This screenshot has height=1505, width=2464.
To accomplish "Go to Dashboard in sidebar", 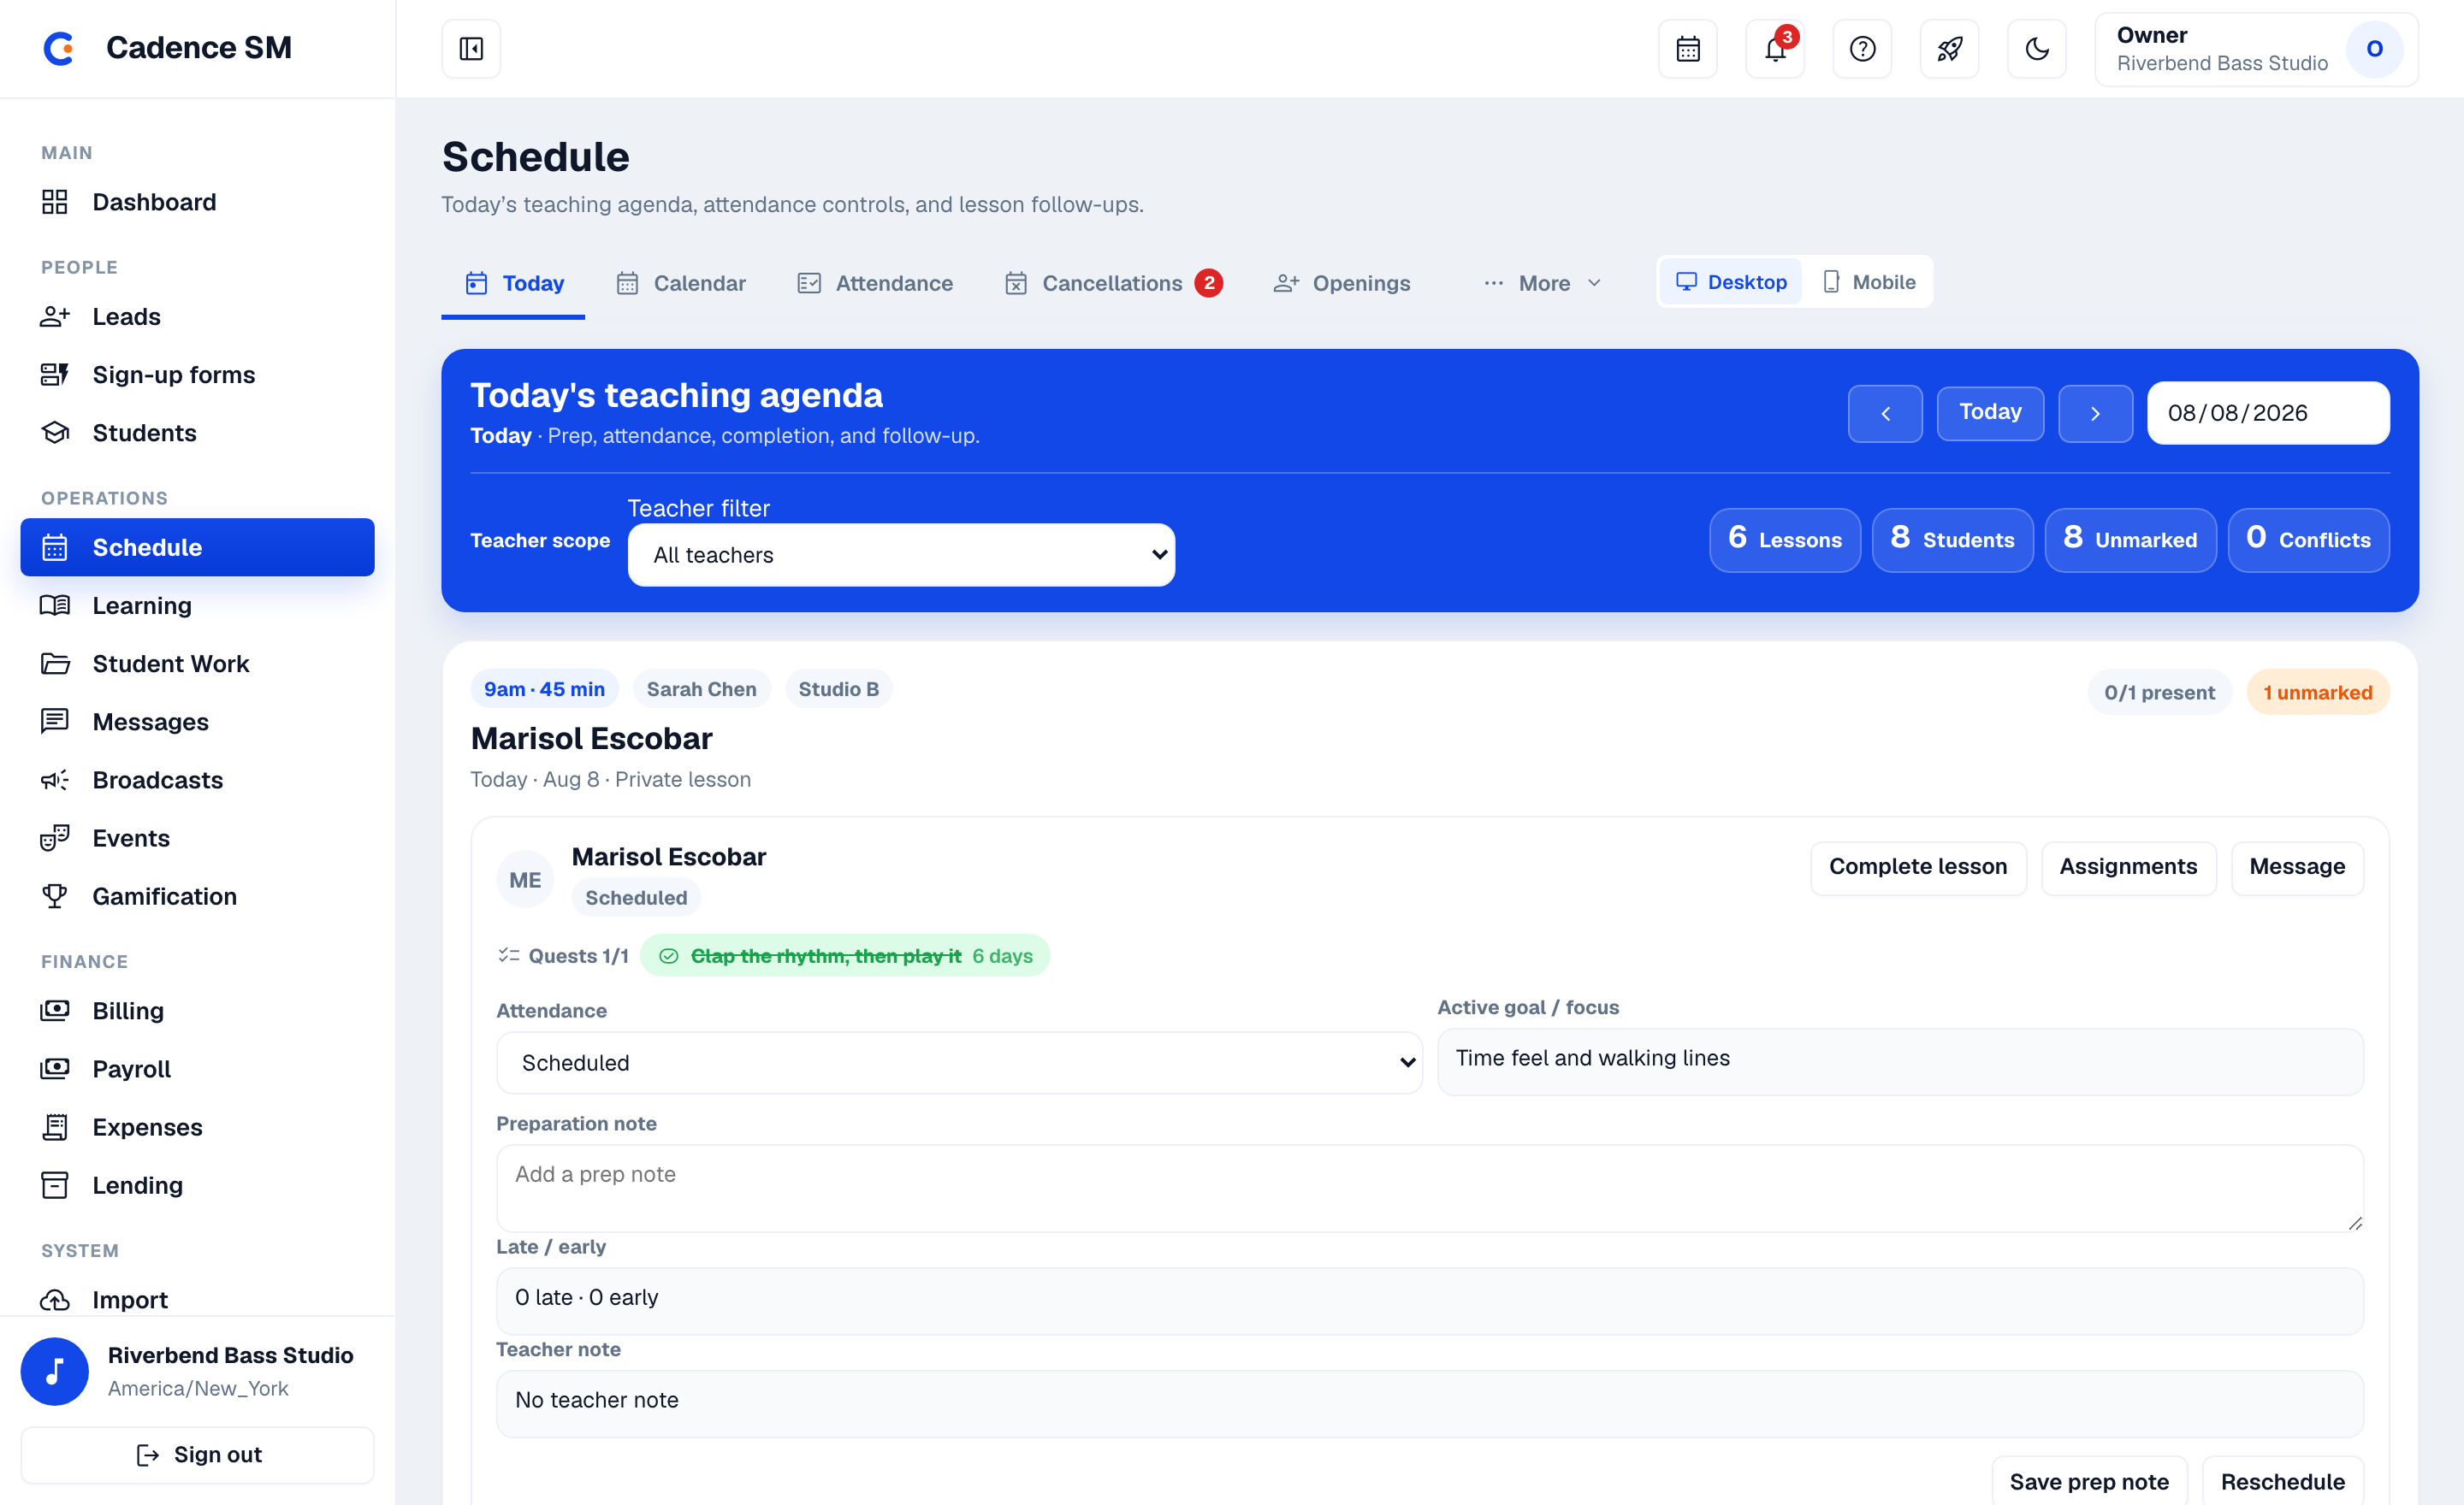I will click(197, 202).
